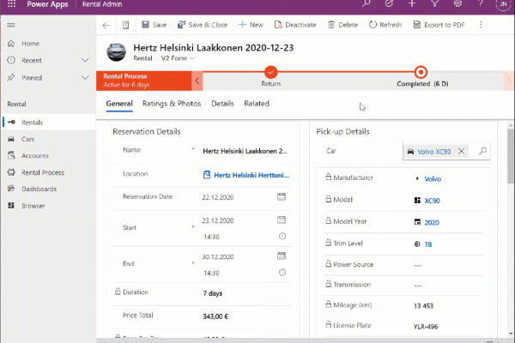Export the record to PDF
The image size is (515, 343).
click(439, 25)
